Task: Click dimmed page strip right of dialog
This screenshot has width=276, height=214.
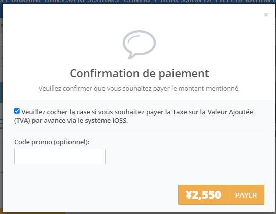Action: [x=275, y=105]
